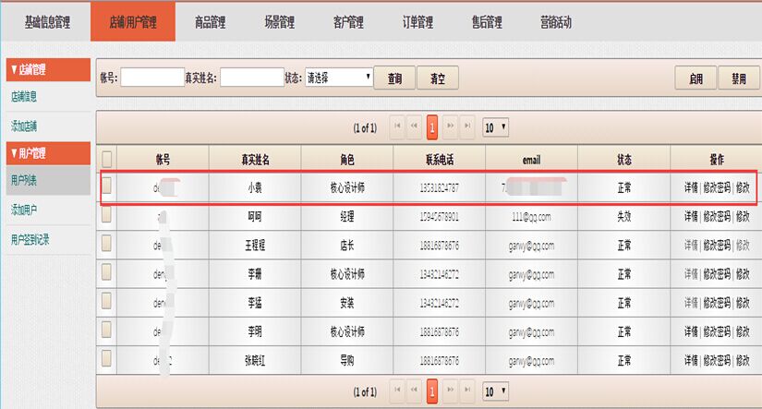Select the checkbox for 王程程 row

(107, 246)
